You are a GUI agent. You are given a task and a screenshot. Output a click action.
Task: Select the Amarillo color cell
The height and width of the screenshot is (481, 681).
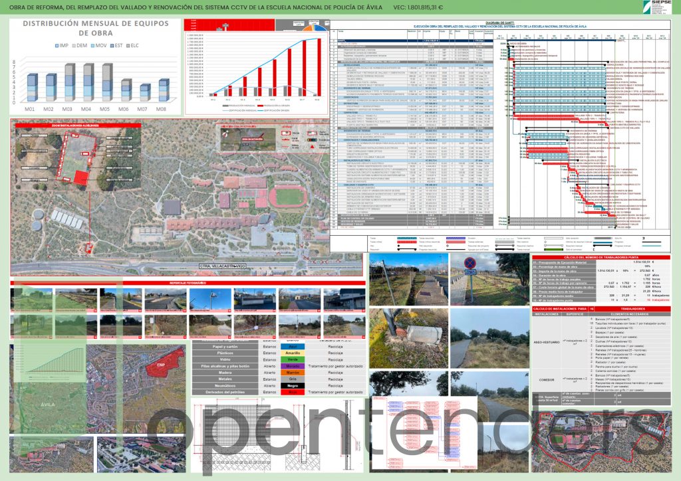point(293,353)
